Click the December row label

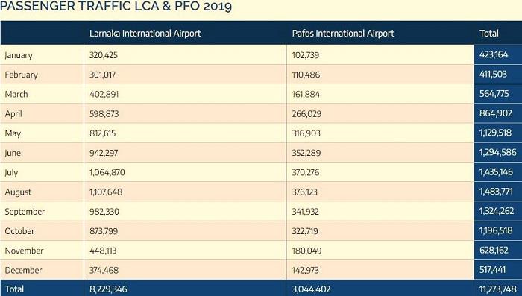[23, 271]
